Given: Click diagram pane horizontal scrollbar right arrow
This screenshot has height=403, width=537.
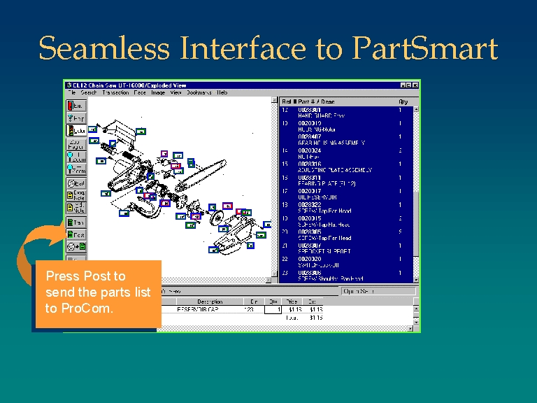Looking at the screenshot, I should [x=268, y=280].
